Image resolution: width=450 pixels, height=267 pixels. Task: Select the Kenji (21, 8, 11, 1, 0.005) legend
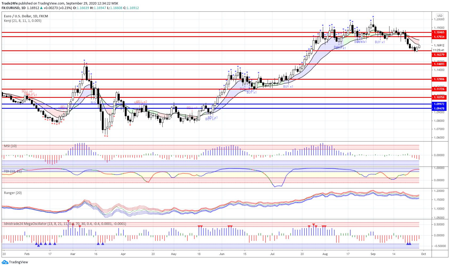(x=23, y=21)
